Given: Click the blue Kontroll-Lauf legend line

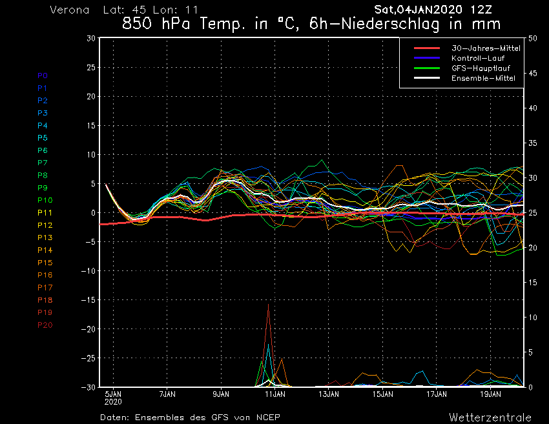Looking at the screenshot, I should pos(427,58).
